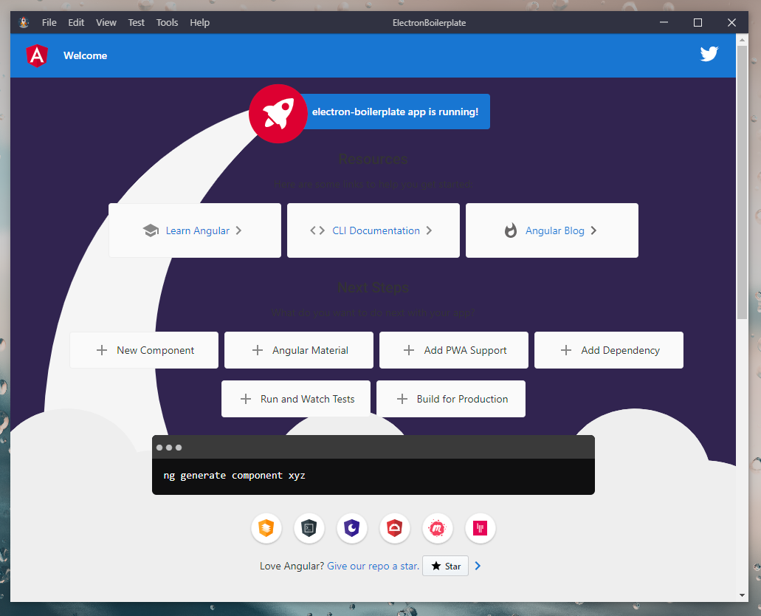
Task: Click the plus icon on New Component
Action: coord(101,350)
